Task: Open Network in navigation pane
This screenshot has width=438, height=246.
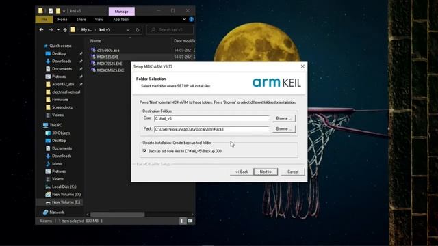Action: click(57, 213)
